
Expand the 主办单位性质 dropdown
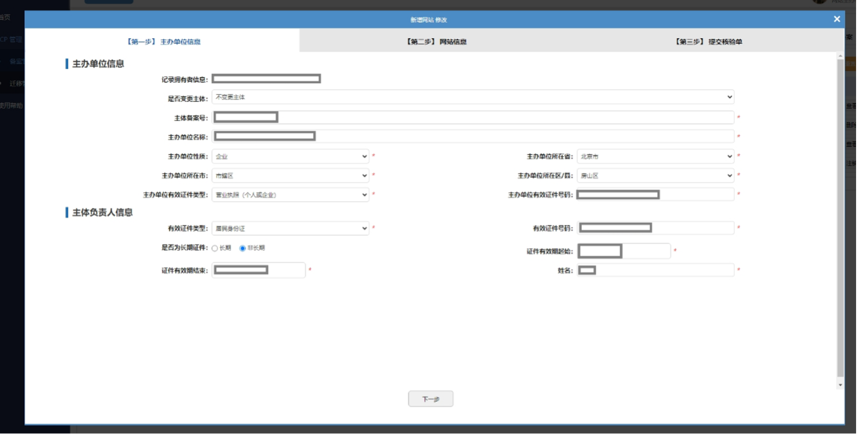[290, 157]
